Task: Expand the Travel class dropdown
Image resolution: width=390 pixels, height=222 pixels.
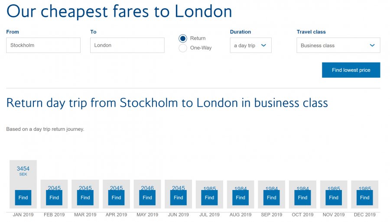Action: click(x=338, y=45)
